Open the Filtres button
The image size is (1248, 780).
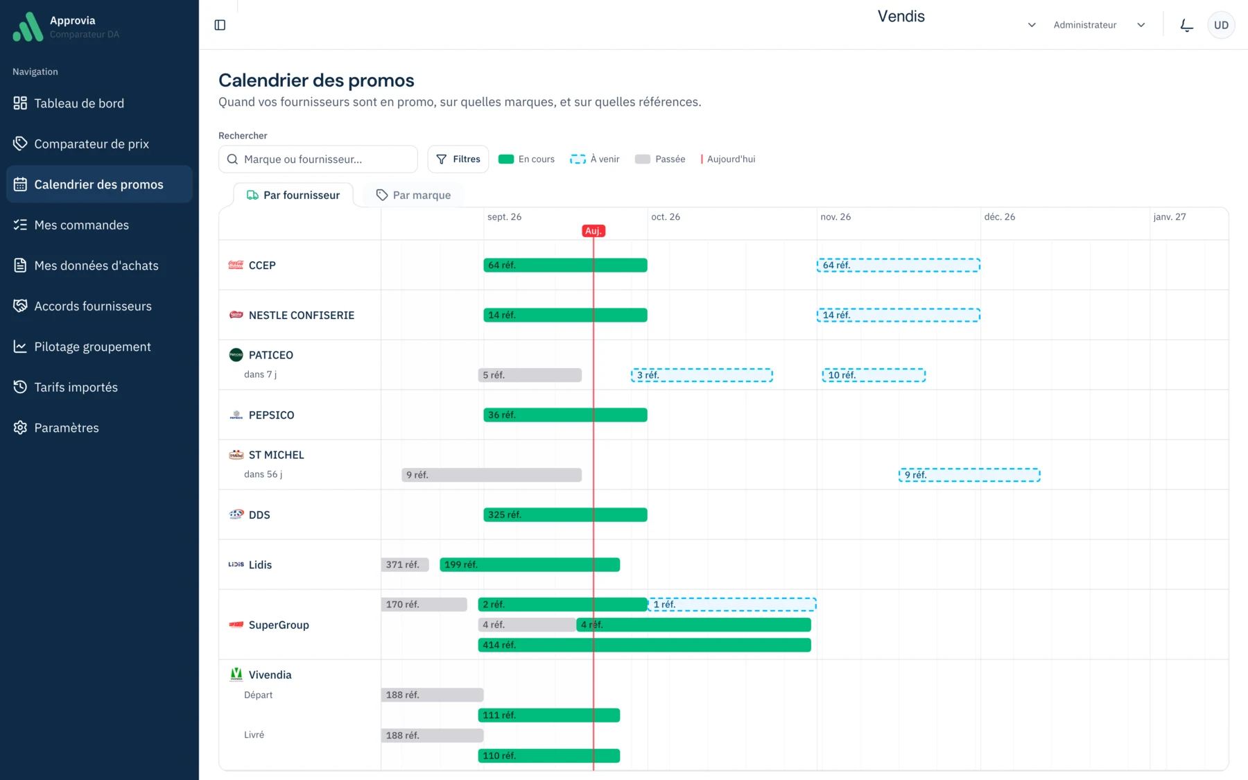pos(458,159)
